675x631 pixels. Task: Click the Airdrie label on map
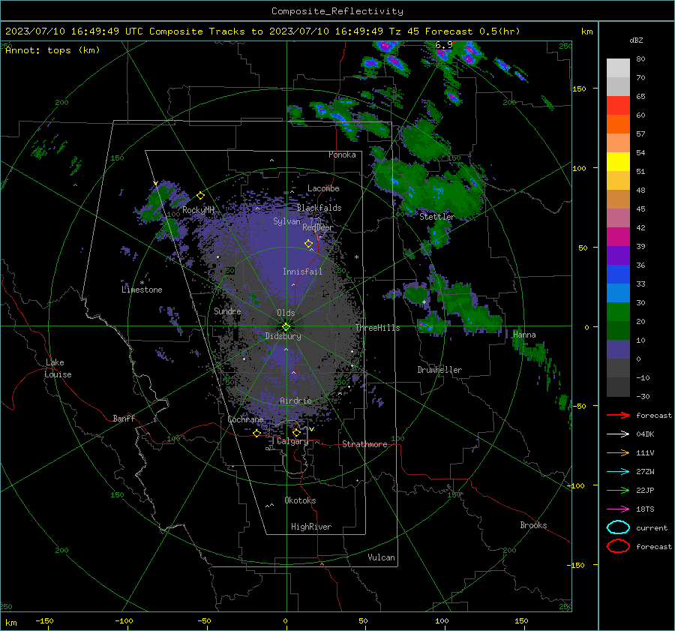pyautogui.click(x=295, y=401)
